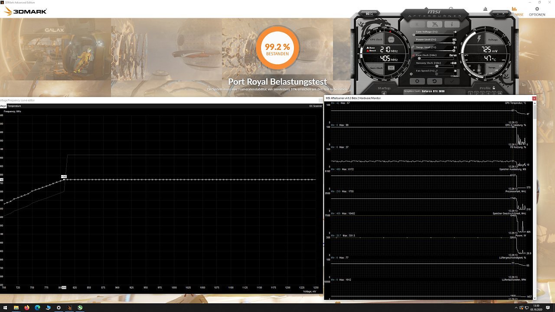Switch to Temperature tab in curve editor
Image resolution: width=555 pixels, height=312 pixels.
coord(14,106)
